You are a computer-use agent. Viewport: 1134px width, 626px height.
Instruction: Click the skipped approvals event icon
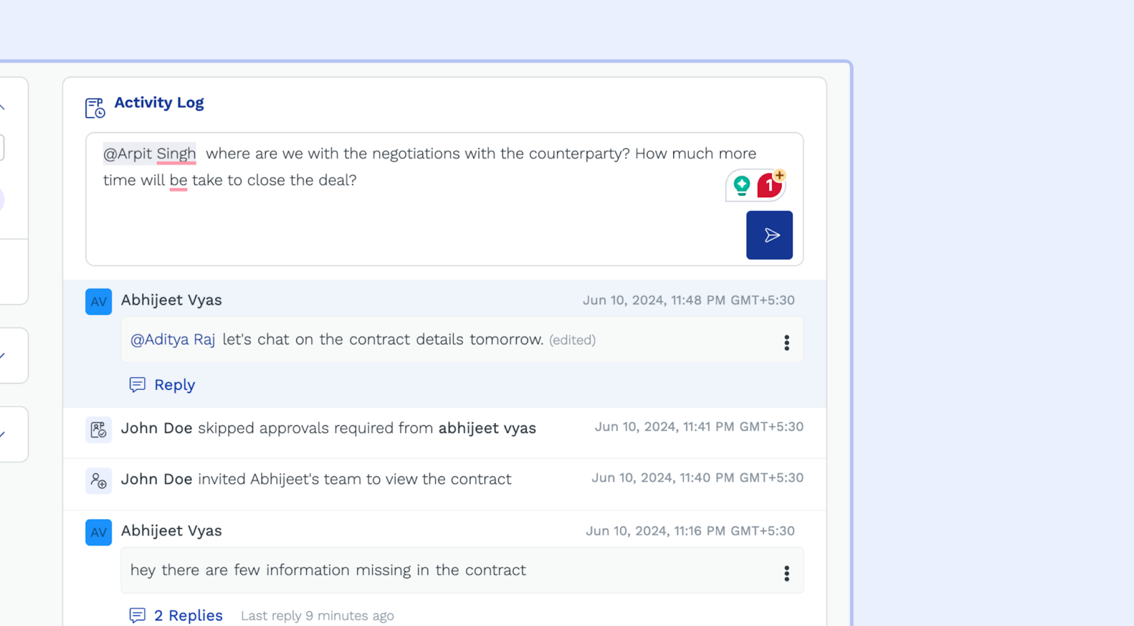coord(99,430)
